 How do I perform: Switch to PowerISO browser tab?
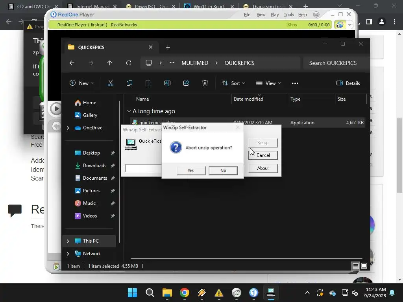click(x=151, y=6)
